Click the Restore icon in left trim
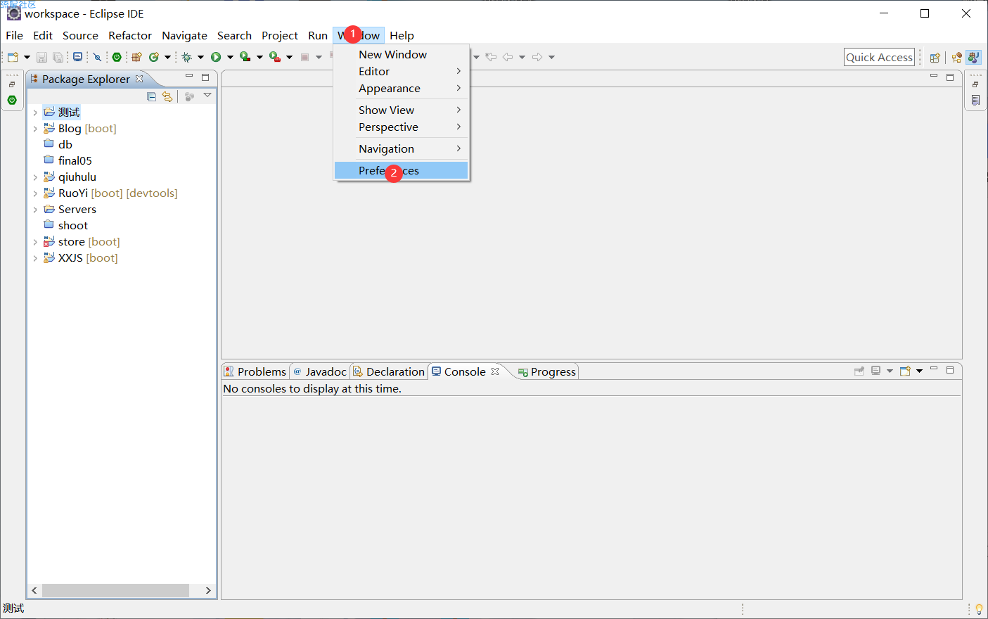The height and width of the screenshot is (619, 988). pyautogui.click(x=12, y=84)
